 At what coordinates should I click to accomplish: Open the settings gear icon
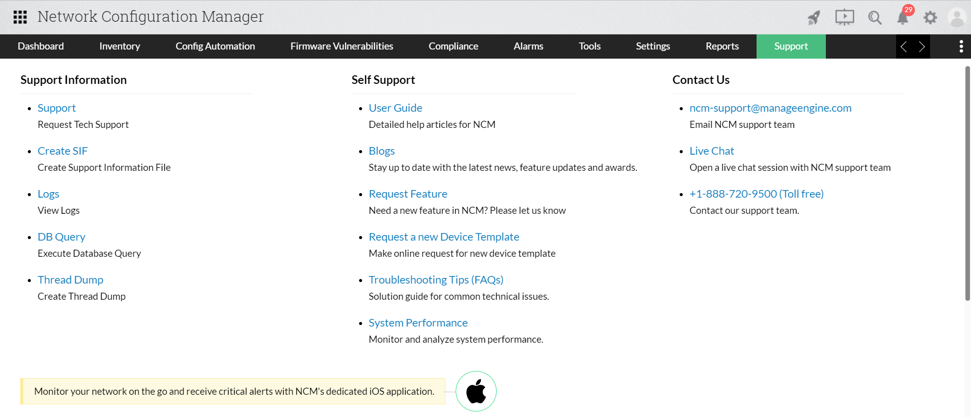(x=930, y=18)
